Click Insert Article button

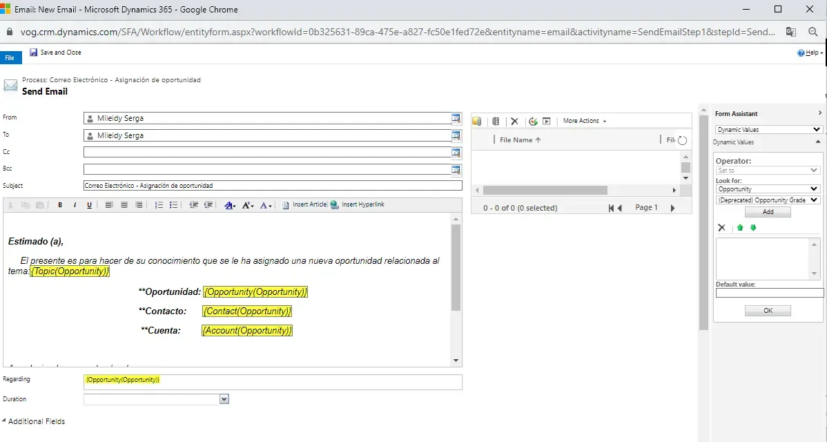(x=304, y=205)
